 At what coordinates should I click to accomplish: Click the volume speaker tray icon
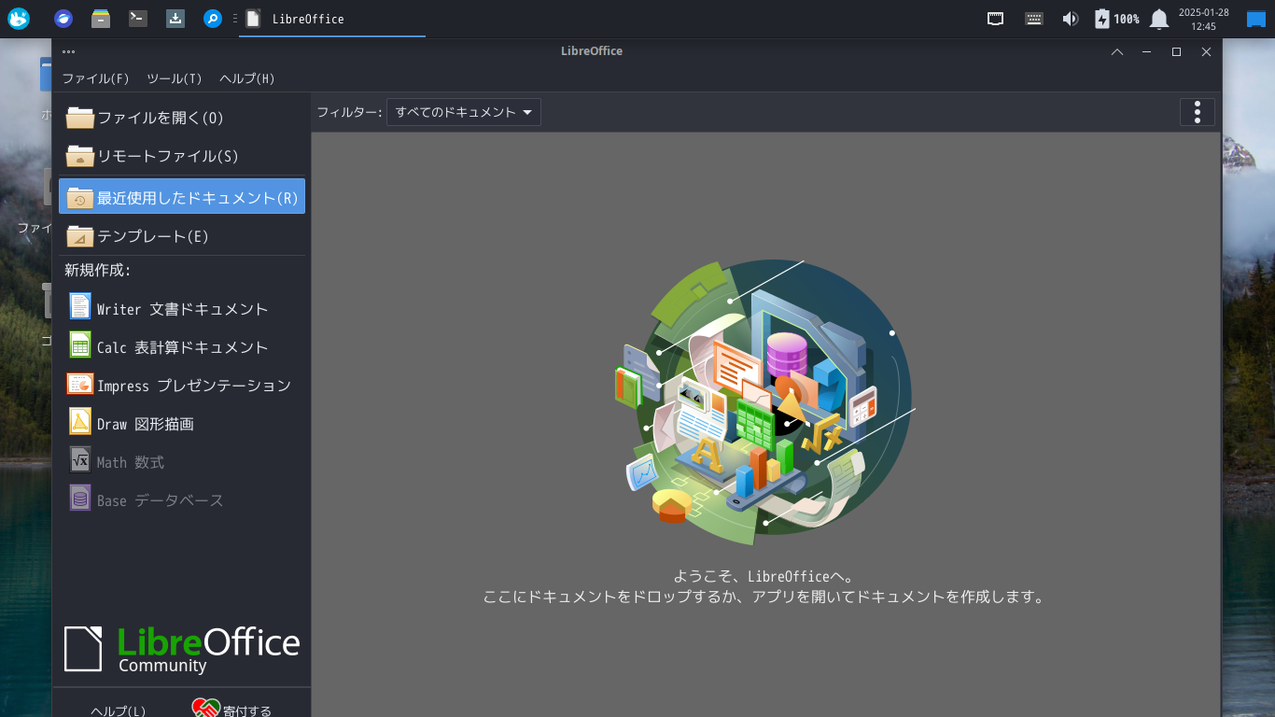click(x=1071, y=19)
